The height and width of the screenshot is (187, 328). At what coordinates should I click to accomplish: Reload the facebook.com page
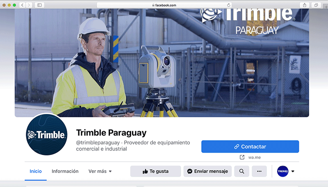pyautogui.click(x=229, y=5)
